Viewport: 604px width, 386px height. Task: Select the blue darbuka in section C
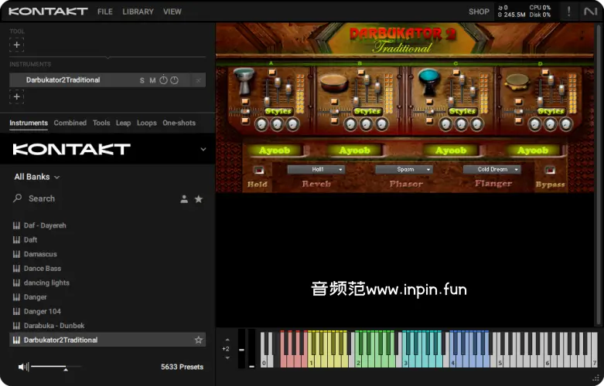coord(429,81)
